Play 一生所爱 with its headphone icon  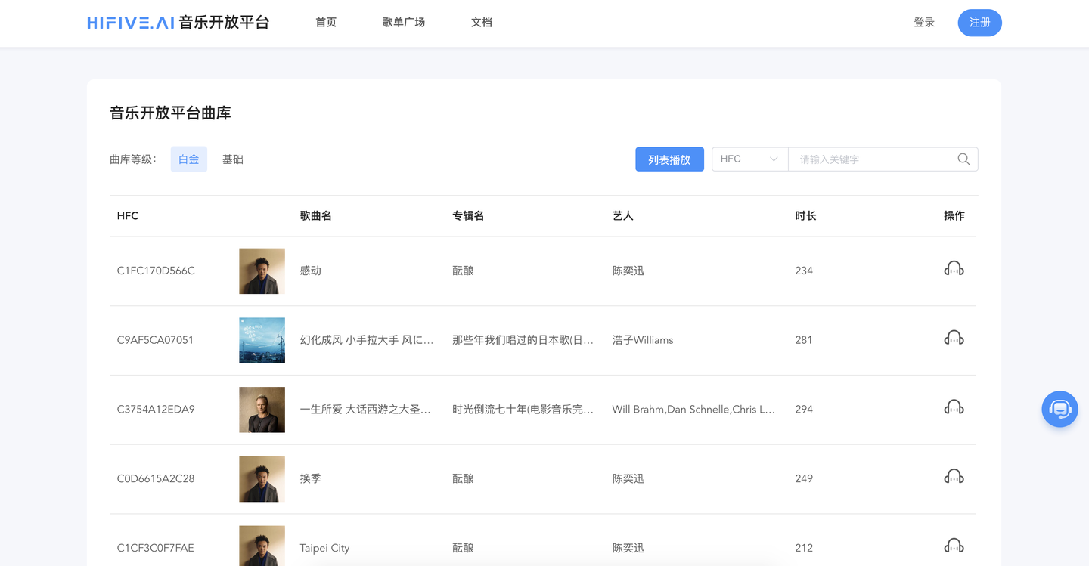(954, 409)
